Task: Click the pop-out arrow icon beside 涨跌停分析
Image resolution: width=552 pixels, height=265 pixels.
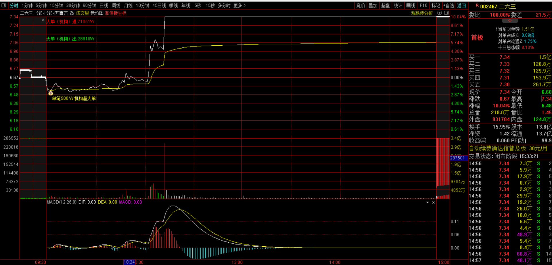Action: click(440, 13)
